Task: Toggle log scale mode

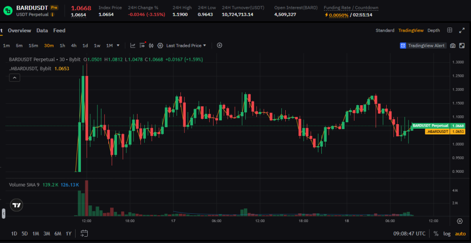Action: (x=447, y=234)
